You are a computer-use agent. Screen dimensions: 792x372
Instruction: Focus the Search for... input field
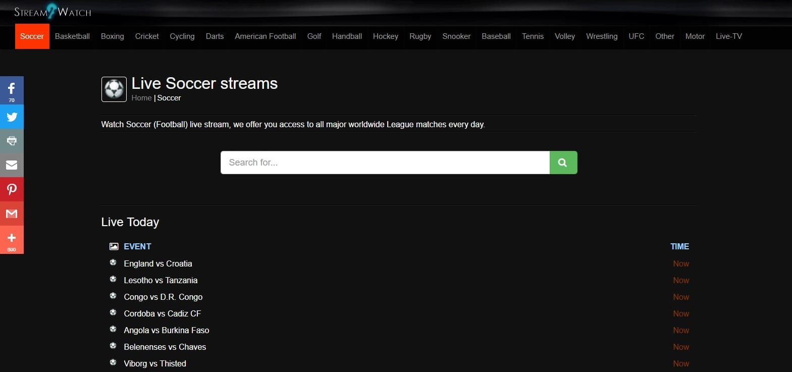coord(385,163)
